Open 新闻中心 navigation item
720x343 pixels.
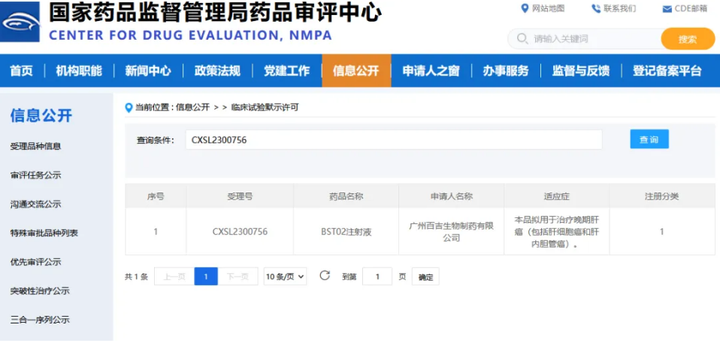coord(148,71)
